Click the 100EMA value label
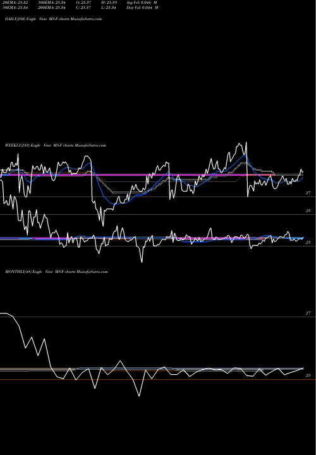 [x=51, y=2]
